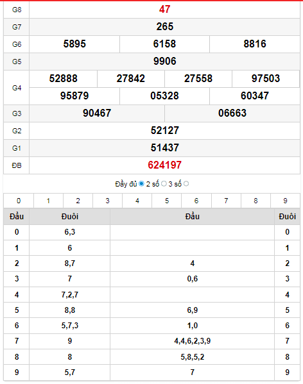Click the G6 number 6158
The image size is (303, 384).
[x=164, y=44]
